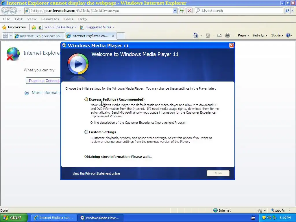
Task: Open the Favorites menu
Action: tap(50, 19)
